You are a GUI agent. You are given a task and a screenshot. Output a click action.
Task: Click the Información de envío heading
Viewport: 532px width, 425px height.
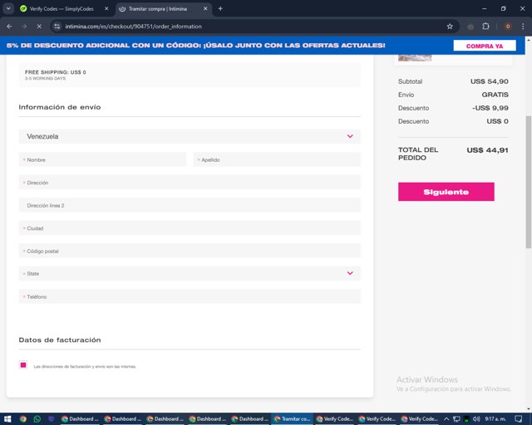(60, 107)
